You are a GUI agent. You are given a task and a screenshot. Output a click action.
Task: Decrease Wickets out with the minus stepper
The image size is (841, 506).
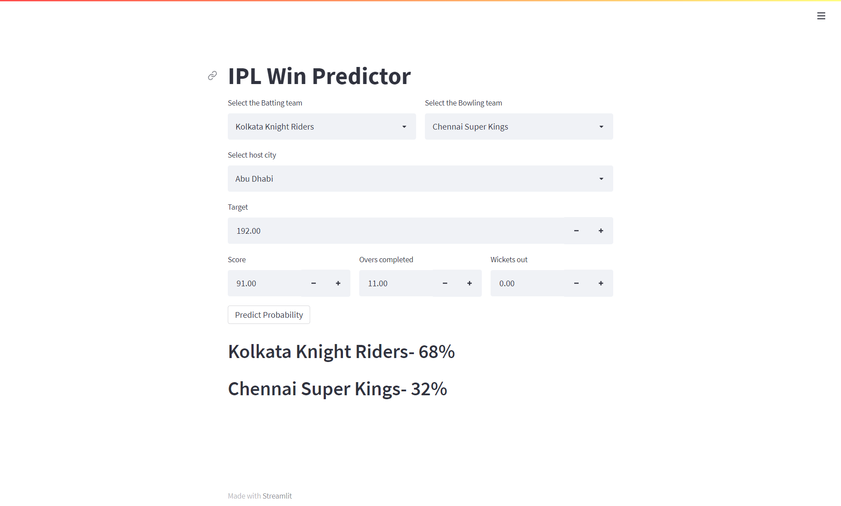coord(576,283)
